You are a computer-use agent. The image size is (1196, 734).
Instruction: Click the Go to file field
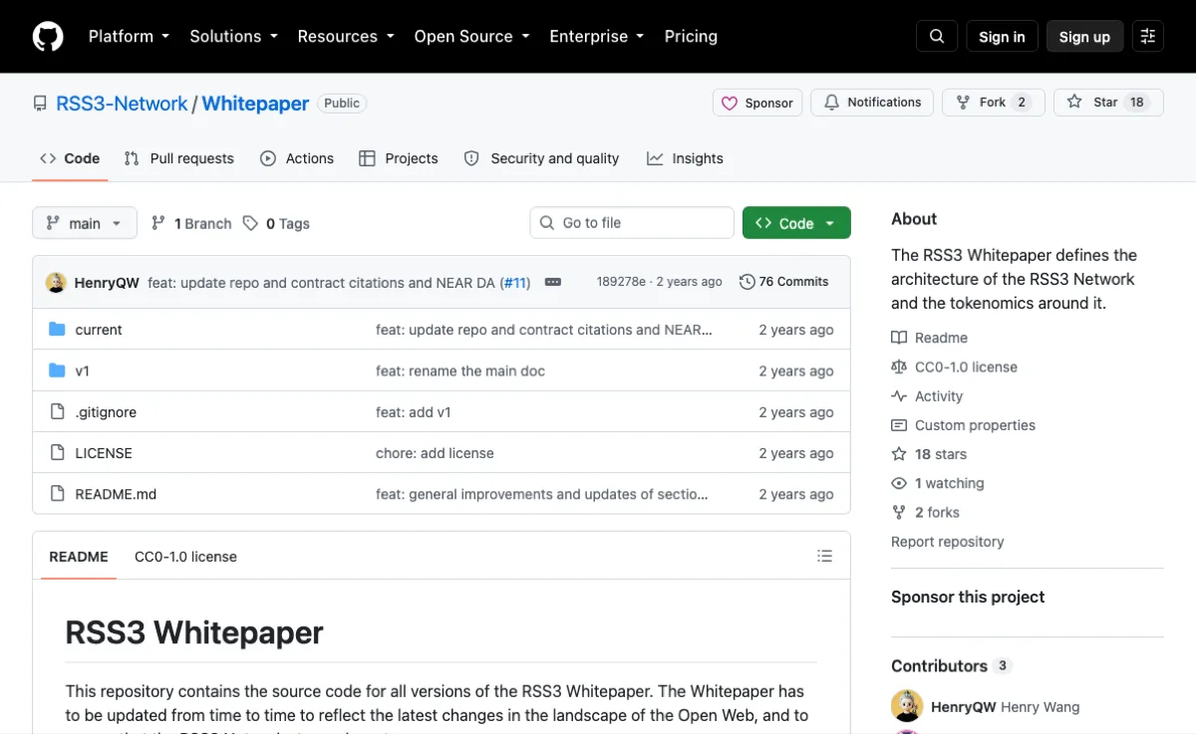click(x=632, y=223)
